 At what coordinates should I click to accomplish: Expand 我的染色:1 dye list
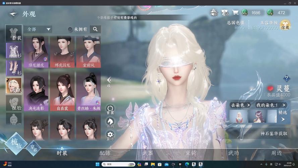coord(271,105)
